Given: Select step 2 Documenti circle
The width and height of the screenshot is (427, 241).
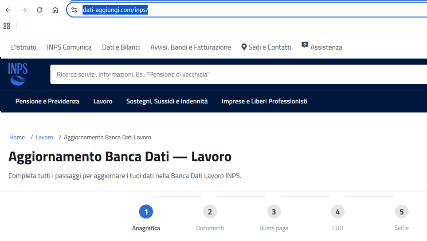Looking at the screenshot, I should 210,212.
